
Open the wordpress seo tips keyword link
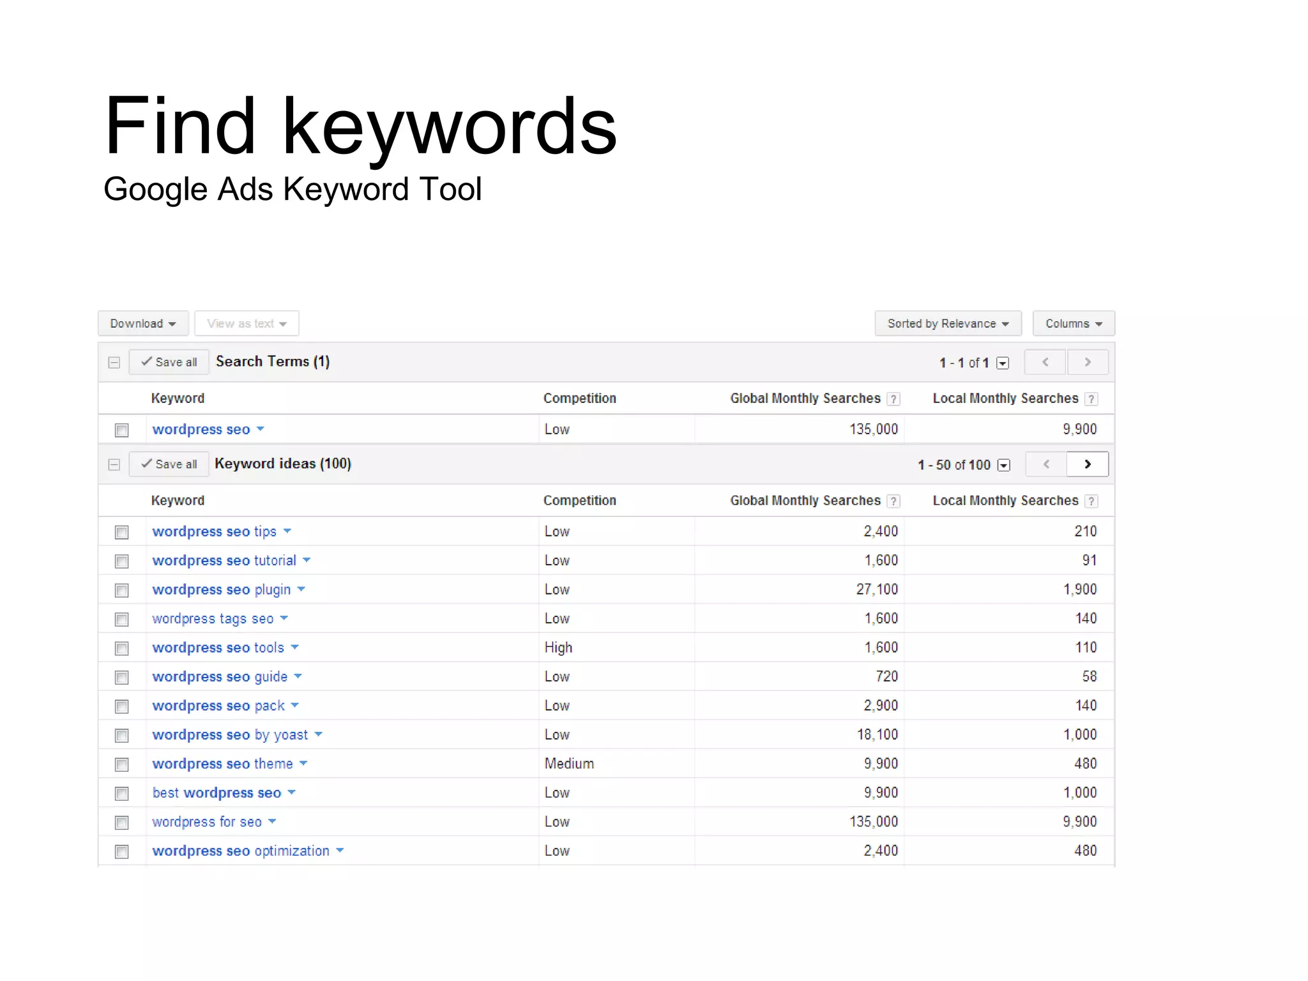[x=214, y=531]
